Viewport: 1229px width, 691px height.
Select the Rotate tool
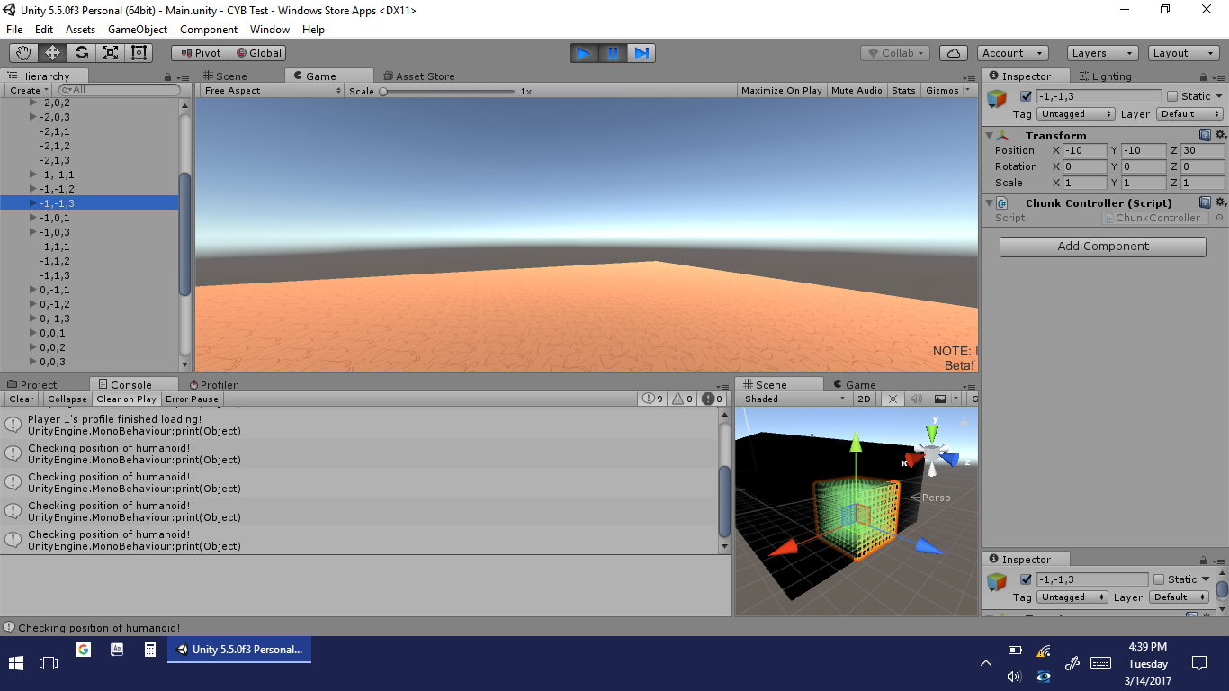(x=81, y=53)
